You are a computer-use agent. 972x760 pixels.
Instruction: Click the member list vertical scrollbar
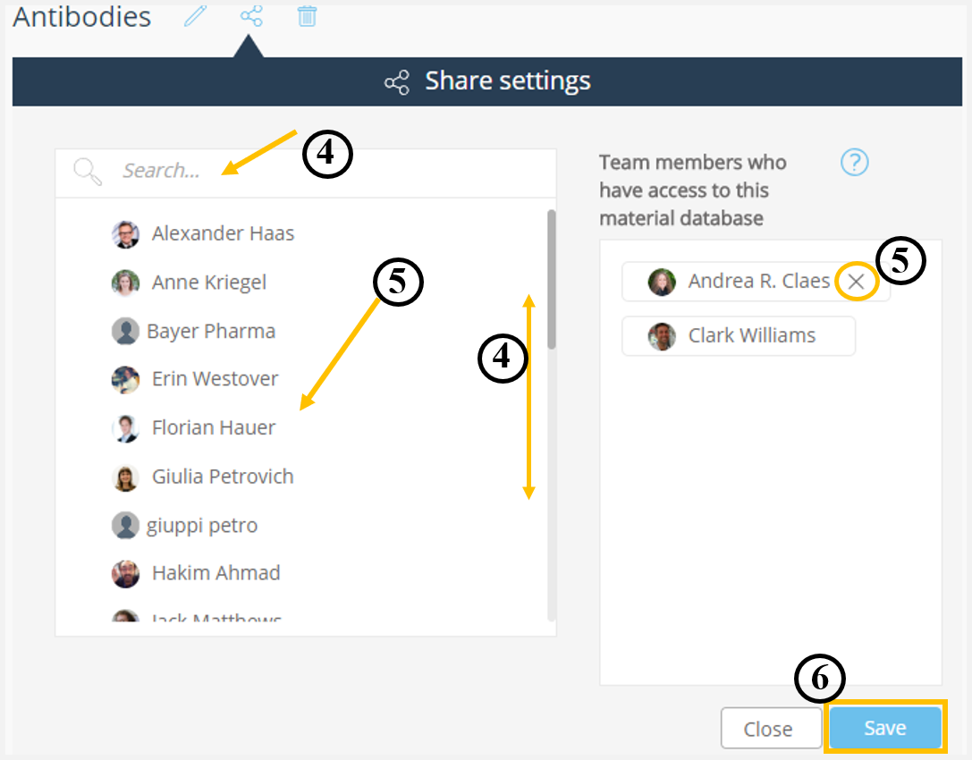(x=551, y=280)
